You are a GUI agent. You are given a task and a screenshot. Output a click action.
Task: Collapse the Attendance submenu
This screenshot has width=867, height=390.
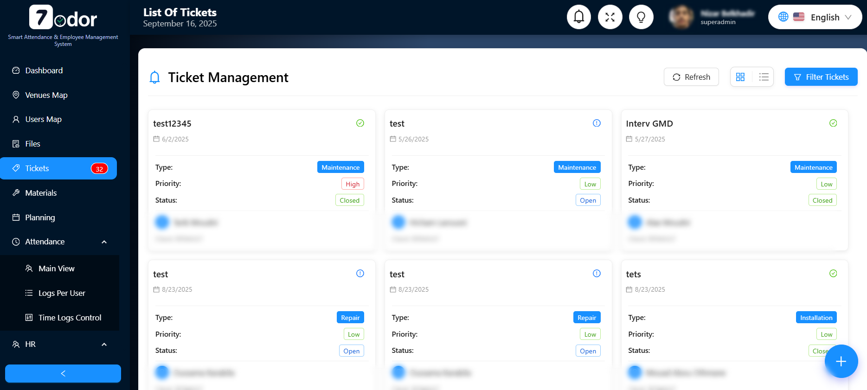(x=104, y=242)
